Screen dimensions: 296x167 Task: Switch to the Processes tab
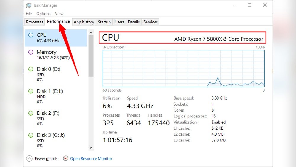35,22
